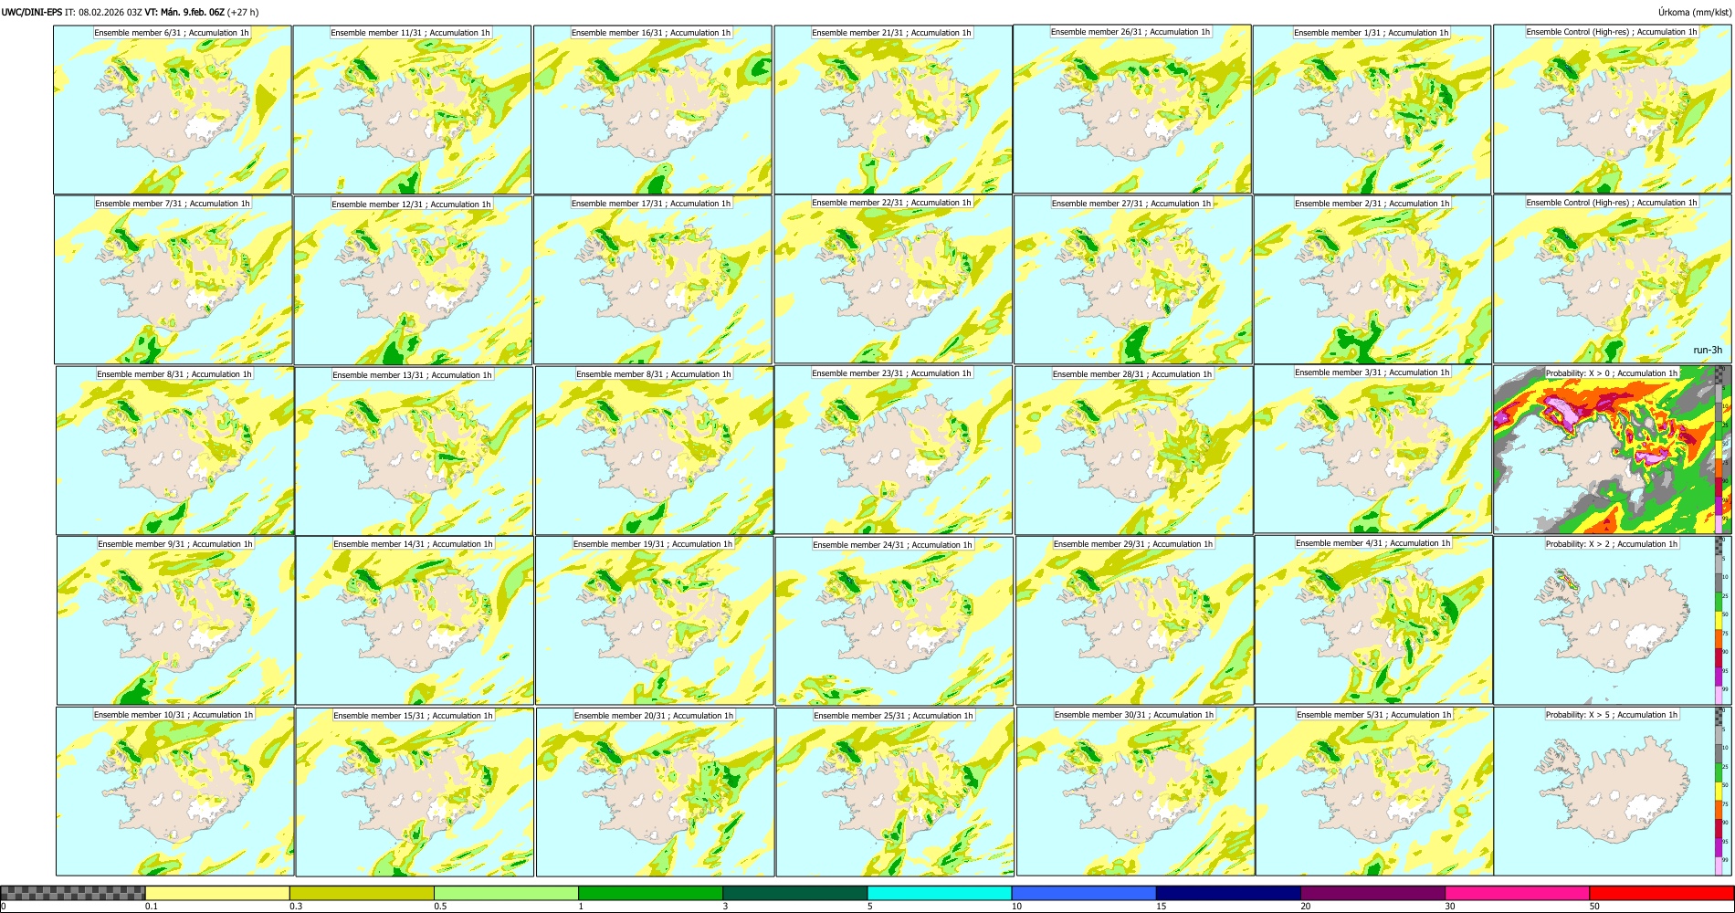This screenshot has width=1735, height=913.
Task: Click the 'Ensemble member 10/31 ; Accumulation 1h' label
Action: tap(173, 715)
